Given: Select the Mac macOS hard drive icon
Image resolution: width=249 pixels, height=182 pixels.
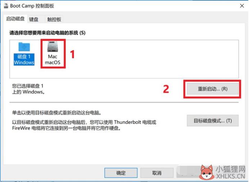Looking at the screenshot, I should point(53,47).
